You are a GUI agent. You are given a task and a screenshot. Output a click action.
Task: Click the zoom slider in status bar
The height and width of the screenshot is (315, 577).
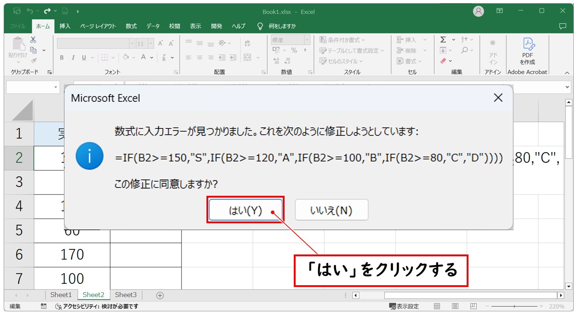click(x=514, y=306)
